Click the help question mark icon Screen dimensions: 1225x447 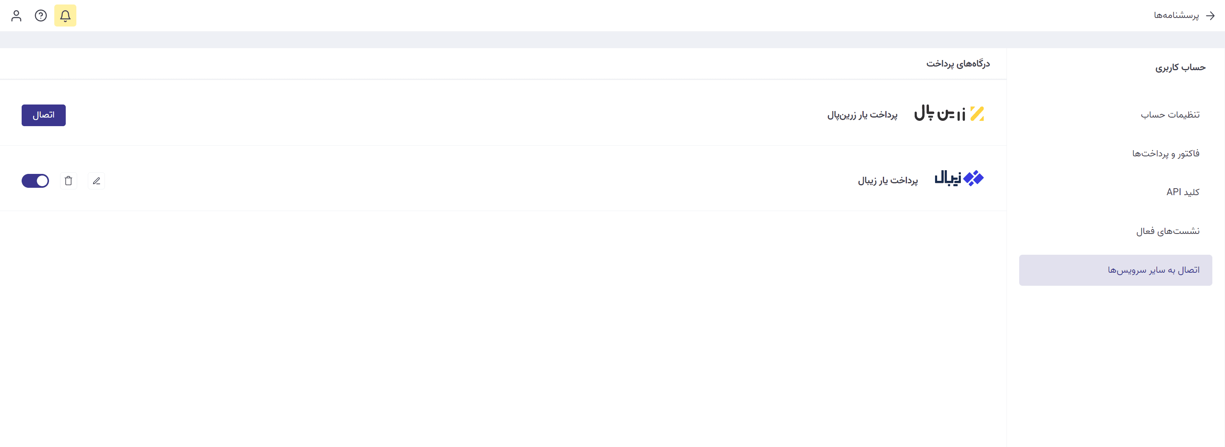point(41,16)
